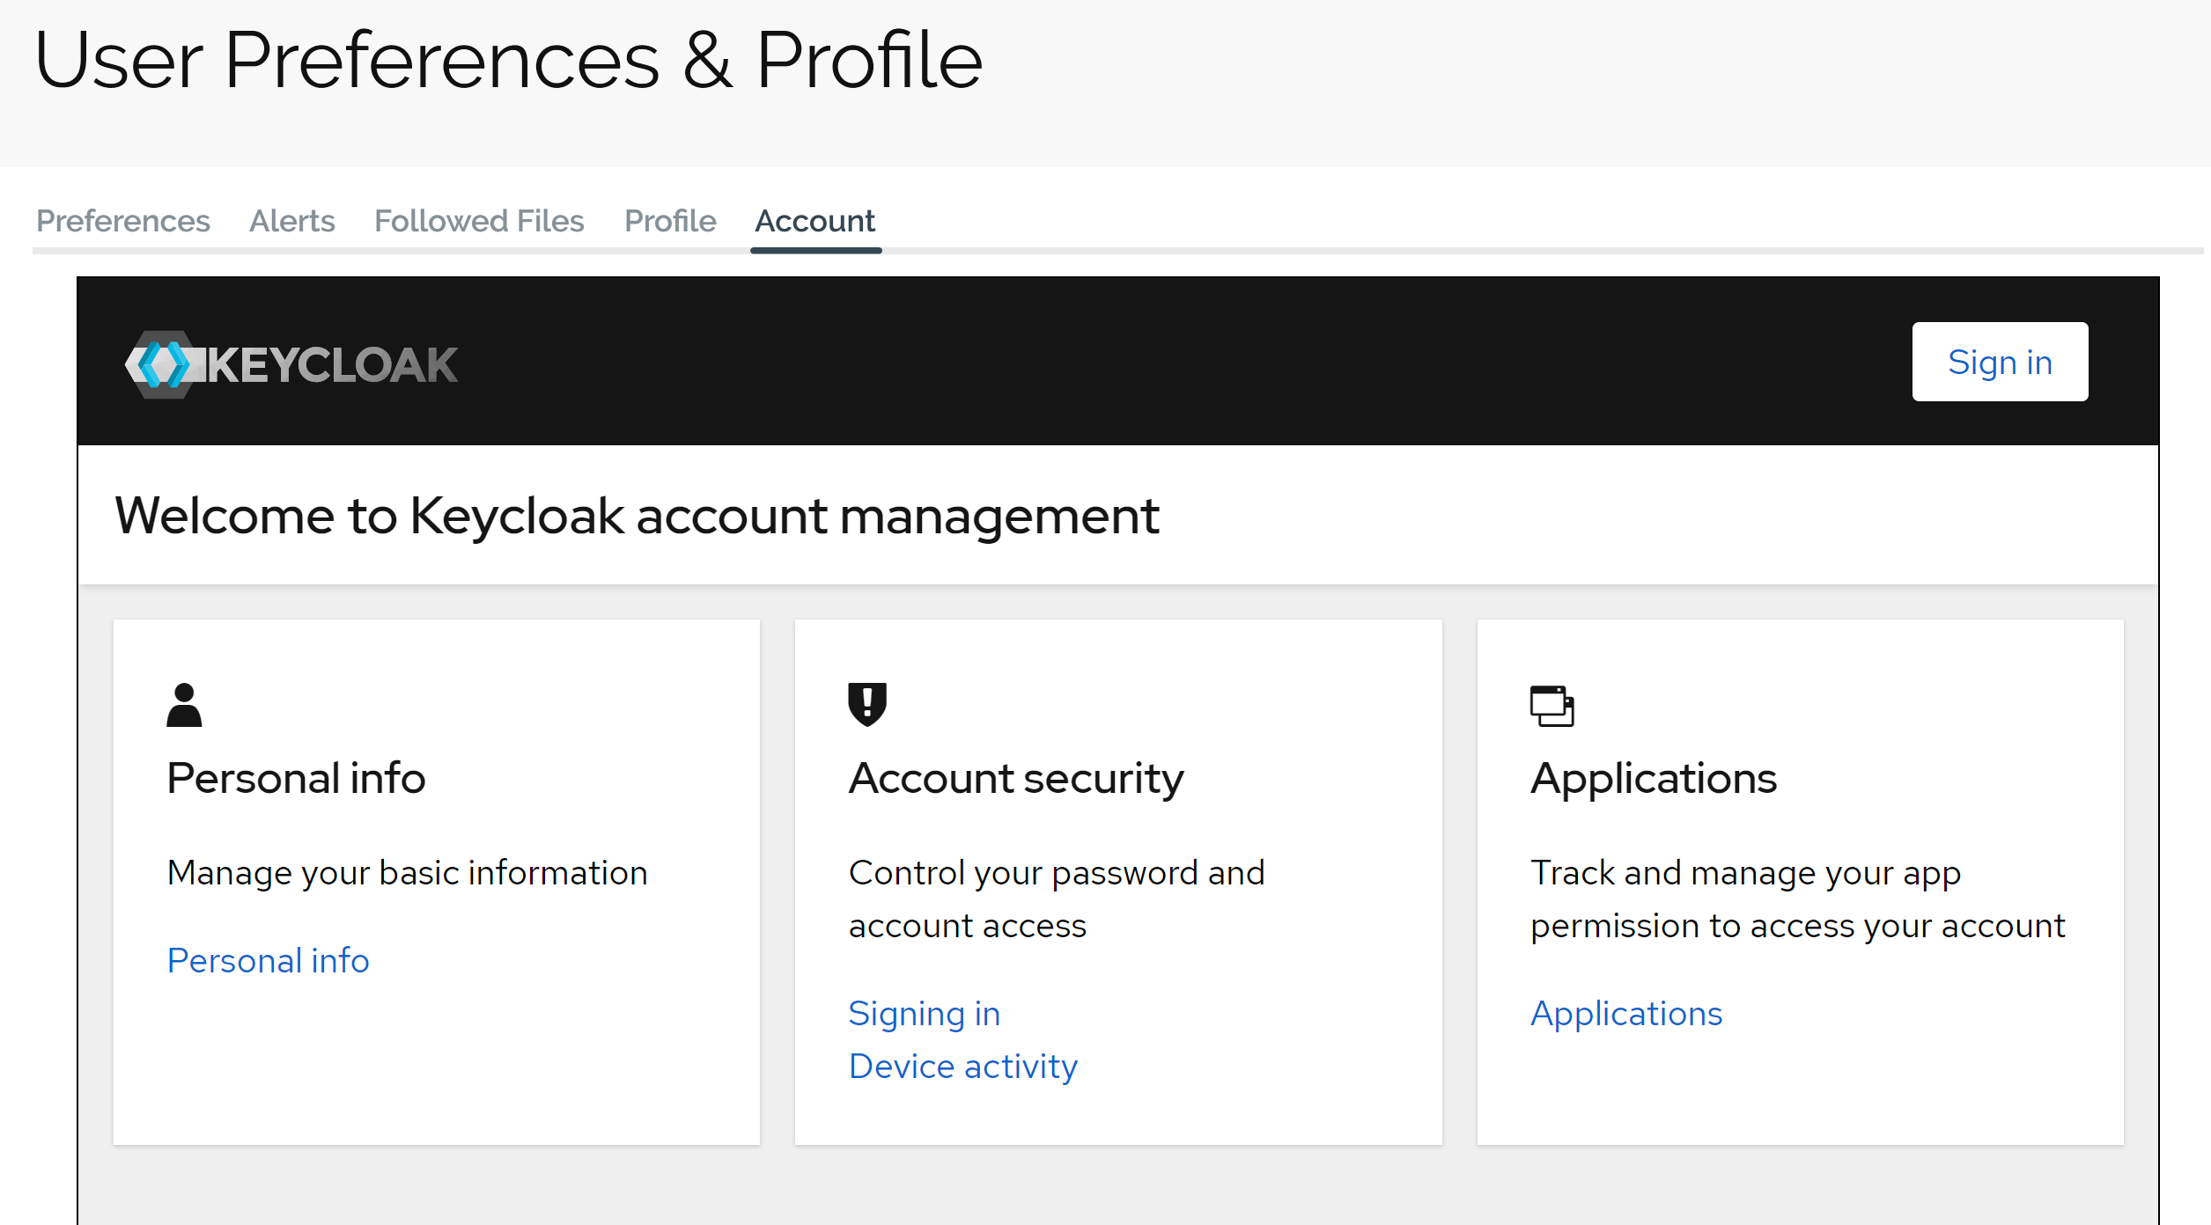Screen dimensions: 2211x1225
Task: Select the Account tab
Action: point(815,221)
